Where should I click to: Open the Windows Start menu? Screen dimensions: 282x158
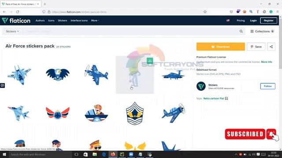point(4,154)
